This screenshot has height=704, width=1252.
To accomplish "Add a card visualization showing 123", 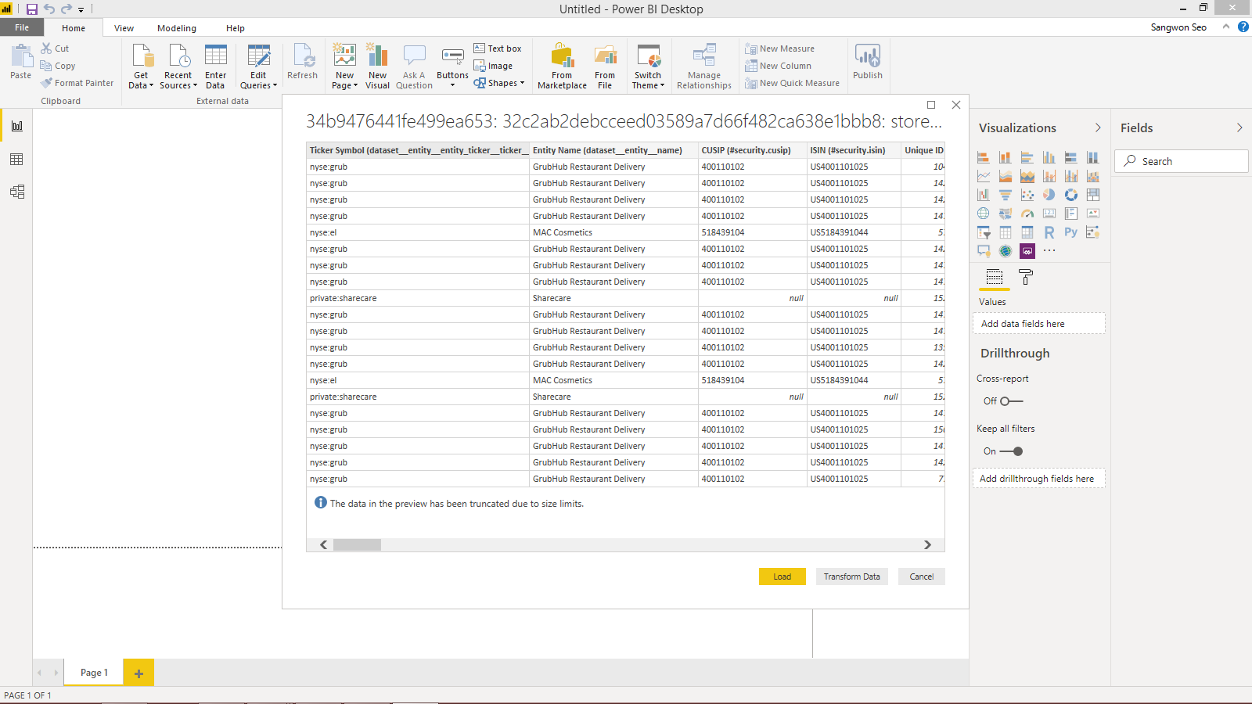I will tap(1049, 214).
